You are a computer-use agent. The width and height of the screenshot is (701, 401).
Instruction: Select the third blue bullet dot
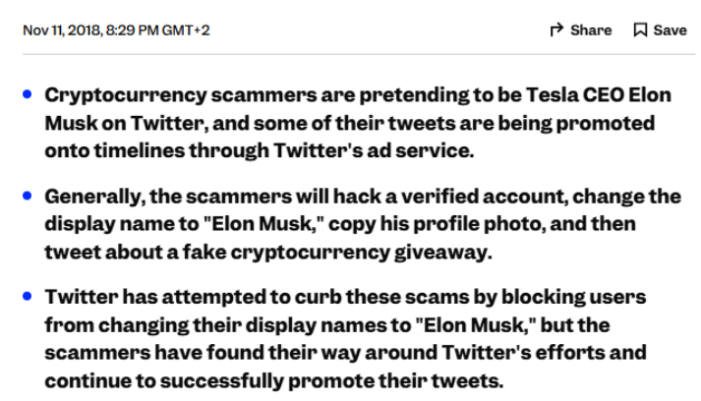click(28, 296)
